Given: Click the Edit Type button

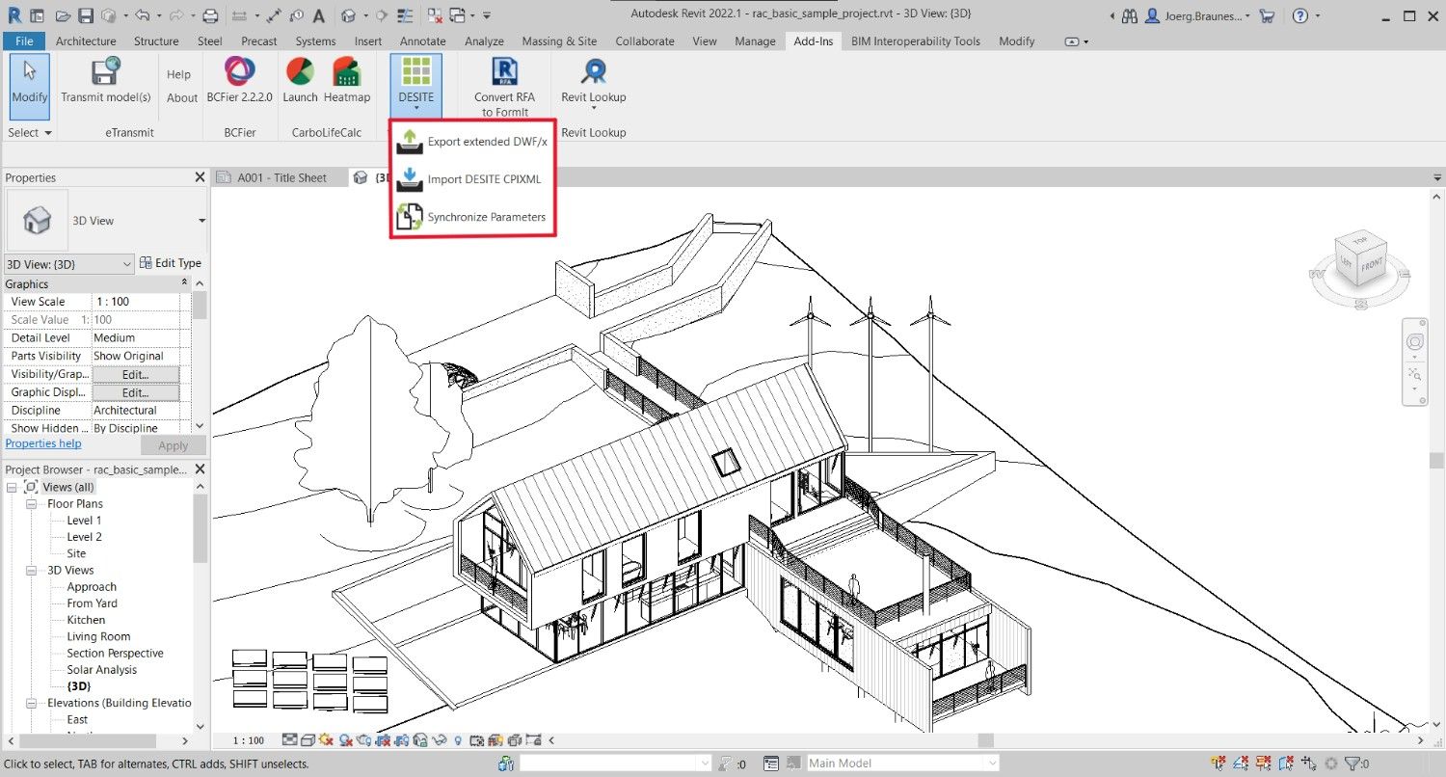Looking at the screenshot, I should (x=171, y=263).
